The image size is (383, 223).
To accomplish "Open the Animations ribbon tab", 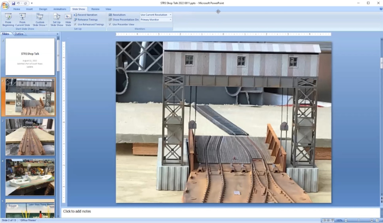I will pos(59,9).
